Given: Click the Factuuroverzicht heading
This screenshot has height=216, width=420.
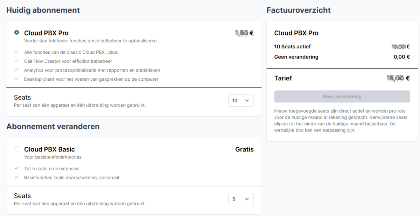Looking at the screenshot, I should 298,10.
